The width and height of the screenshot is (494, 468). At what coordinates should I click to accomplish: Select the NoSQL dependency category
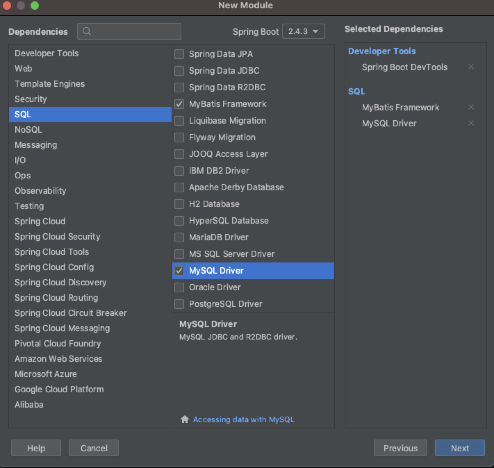[28, 129]
